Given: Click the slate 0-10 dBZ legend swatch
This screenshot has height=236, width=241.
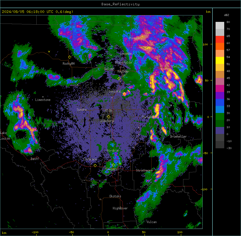Looking at the screenshot, I should coord(220,131).
